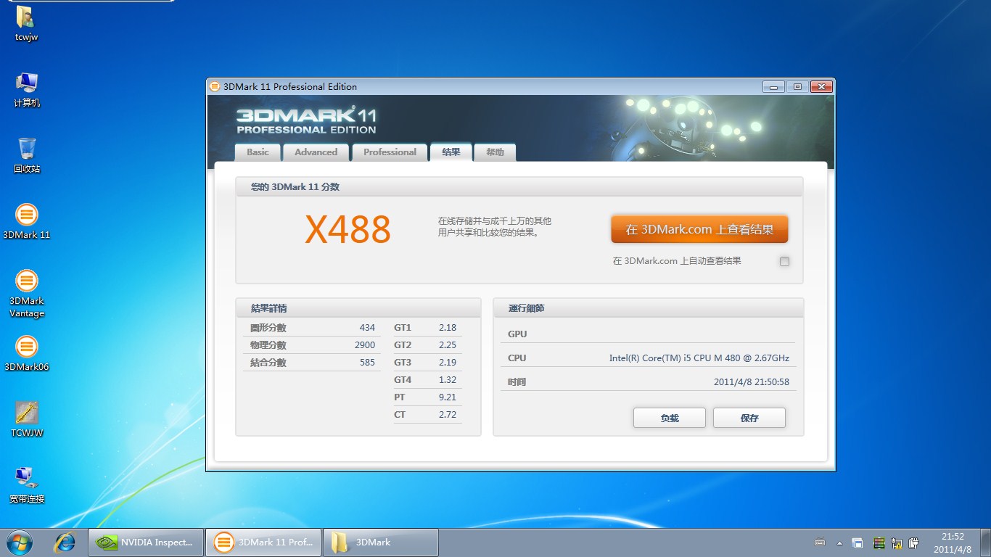The height and width of the screenshot is (557, 991).
Task: Click the 3DMark 11 title bar icon
Action: pyautogui.click(x=214, y=86)
